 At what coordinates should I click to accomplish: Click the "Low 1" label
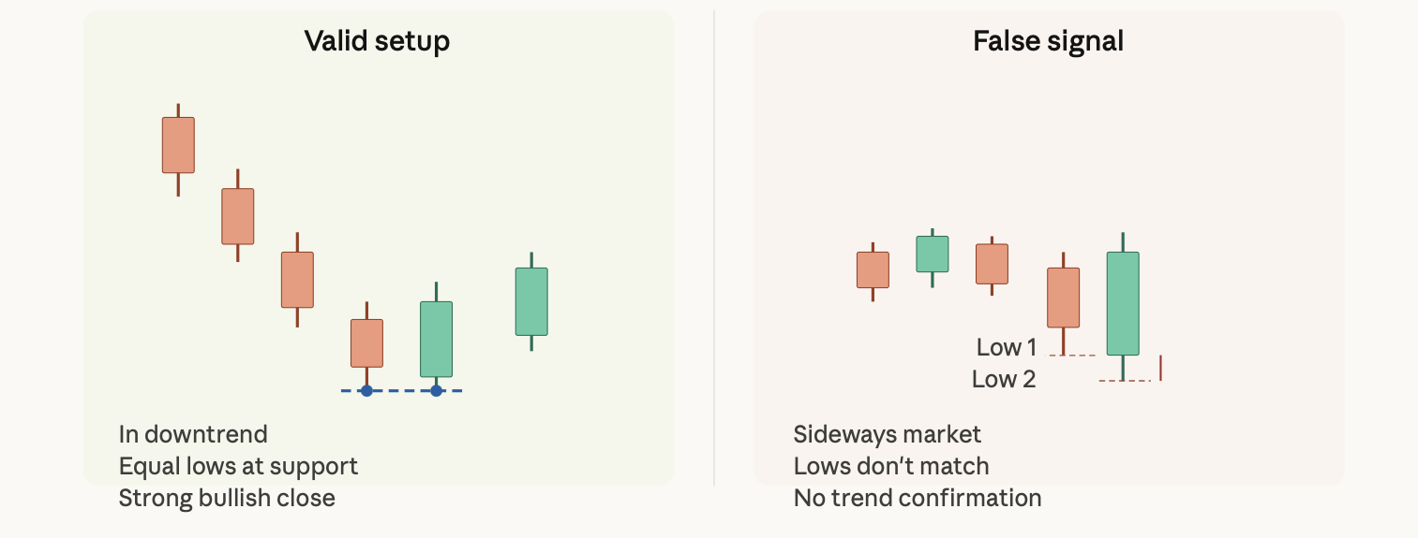click(x=1007, y=347)
